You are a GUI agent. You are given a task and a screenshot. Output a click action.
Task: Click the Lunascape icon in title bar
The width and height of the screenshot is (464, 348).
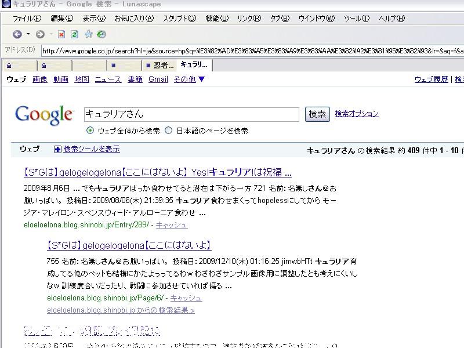coord(6,4)
